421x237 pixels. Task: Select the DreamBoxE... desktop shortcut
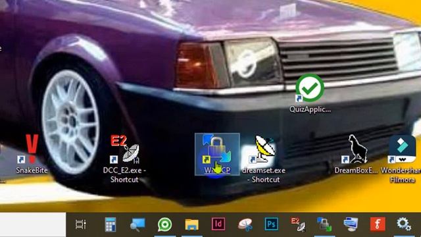click(356, 154)
